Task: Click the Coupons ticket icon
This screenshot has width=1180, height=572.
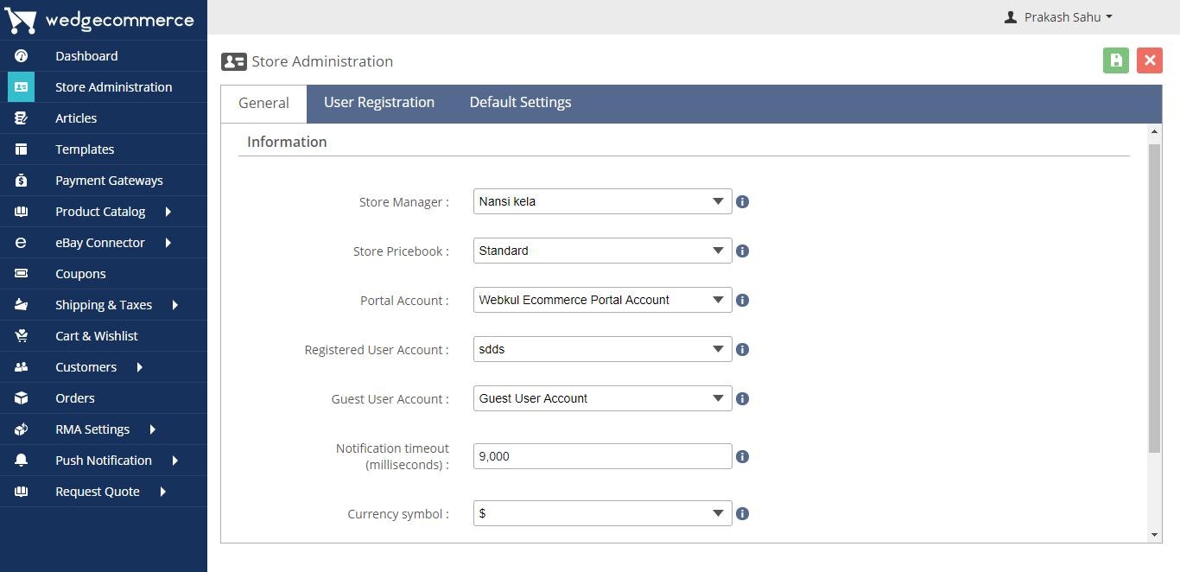Action: coord(22,274)
